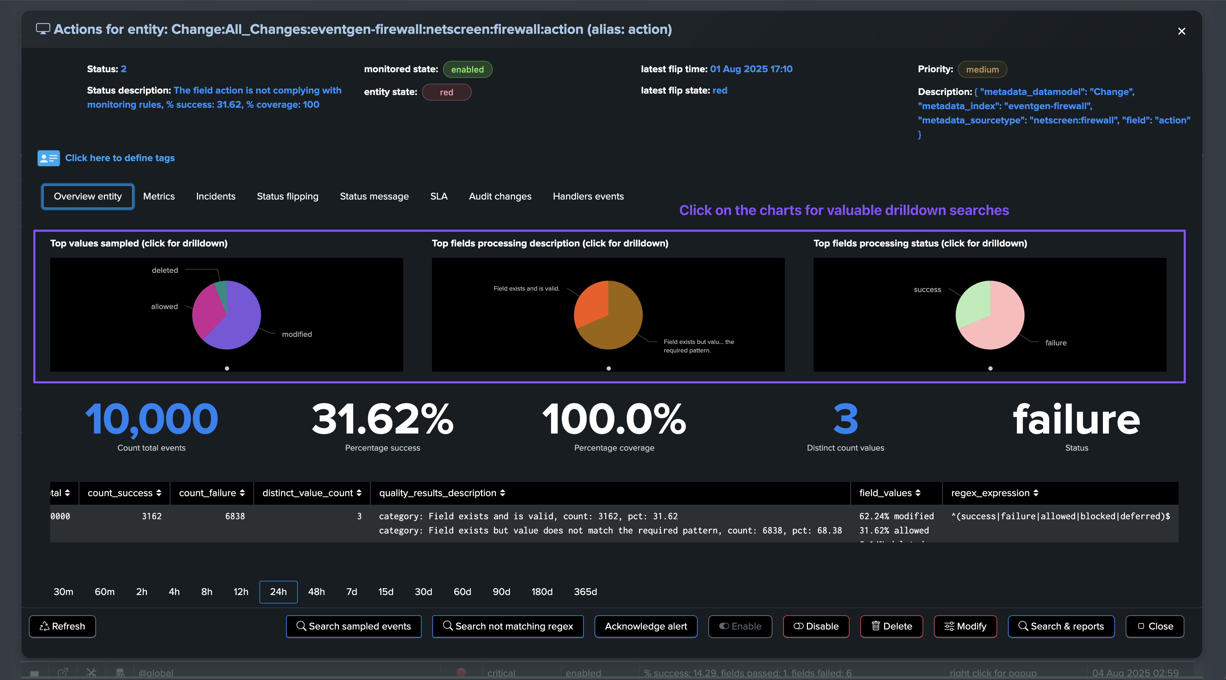Image resolution: width=1226 pixels, height=680 pixels.
Task: Select the 24h time range
Action: 279,591
